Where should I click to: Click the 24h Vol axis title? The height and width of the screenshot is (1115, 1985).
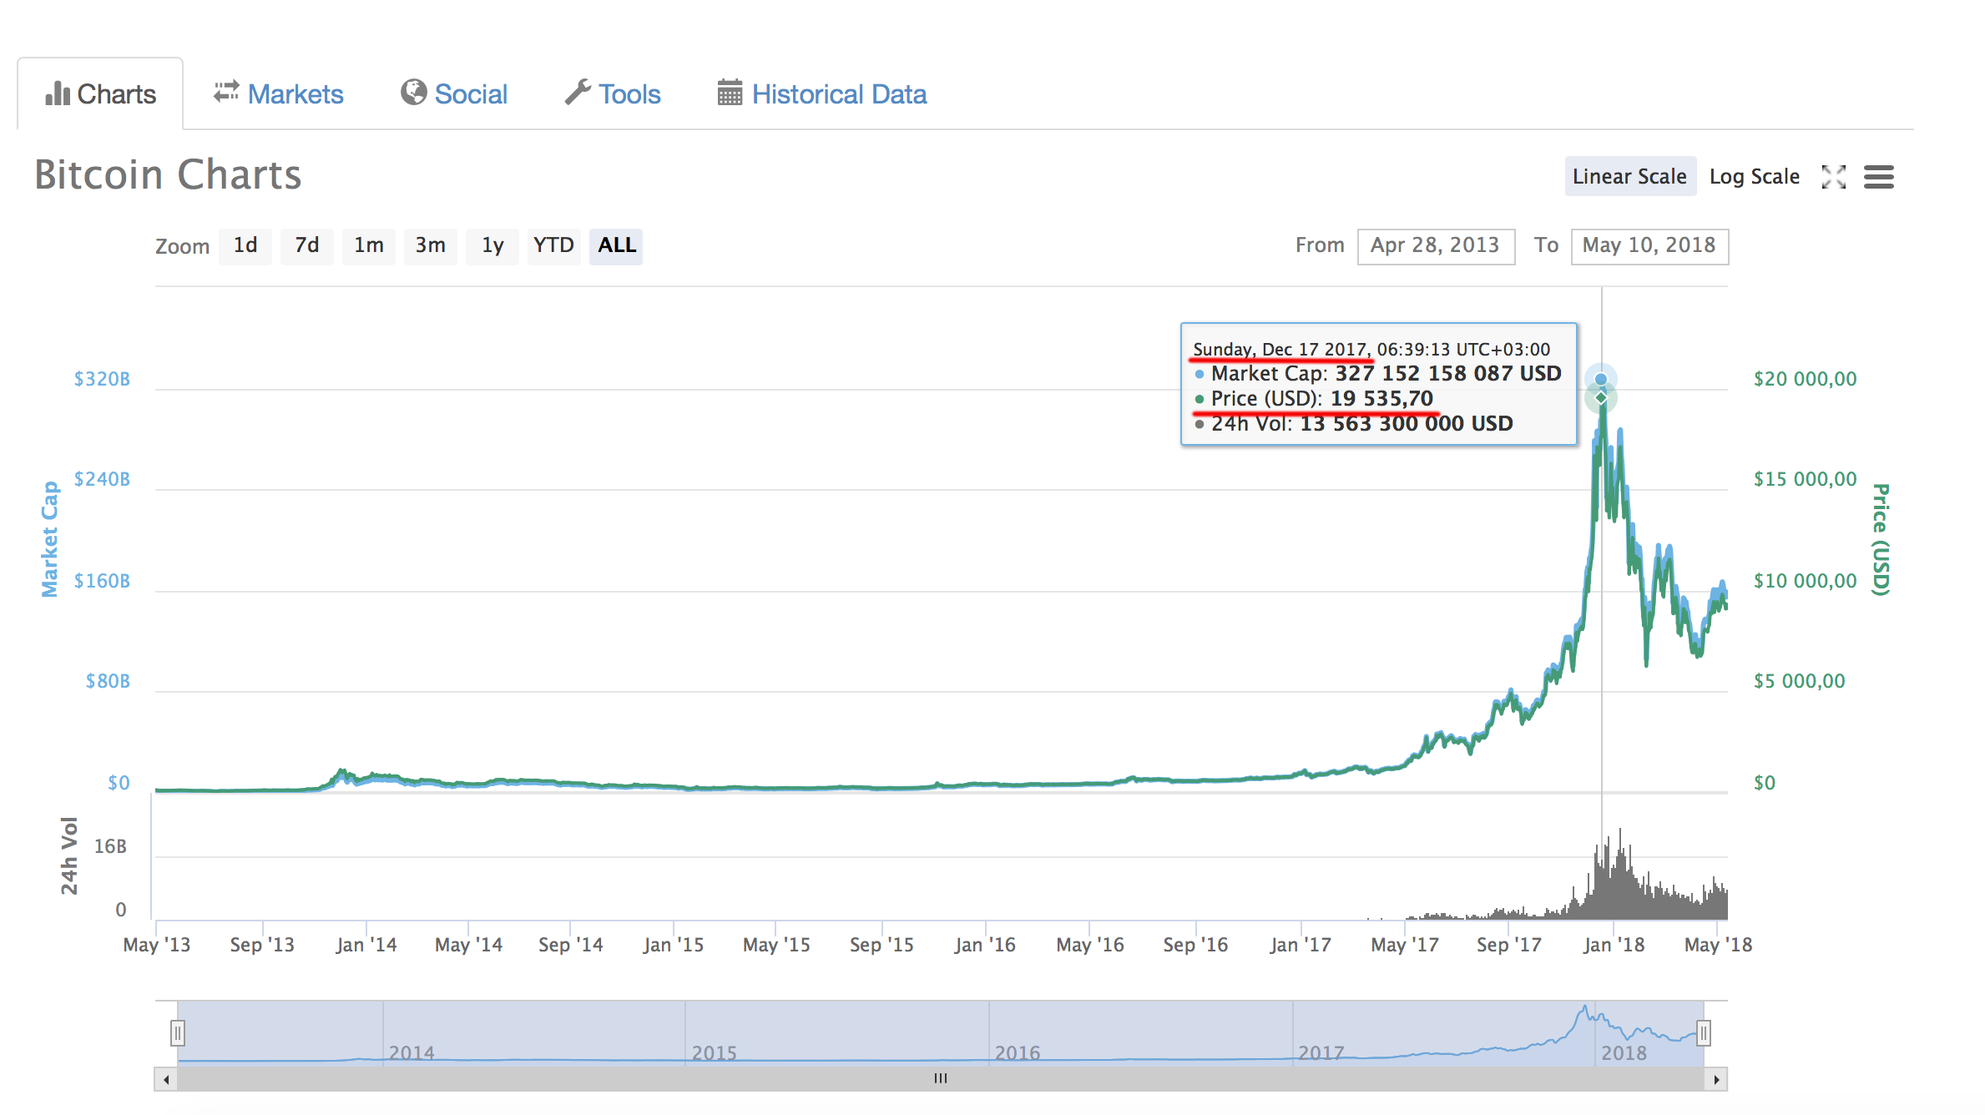(x=69, y=855)
